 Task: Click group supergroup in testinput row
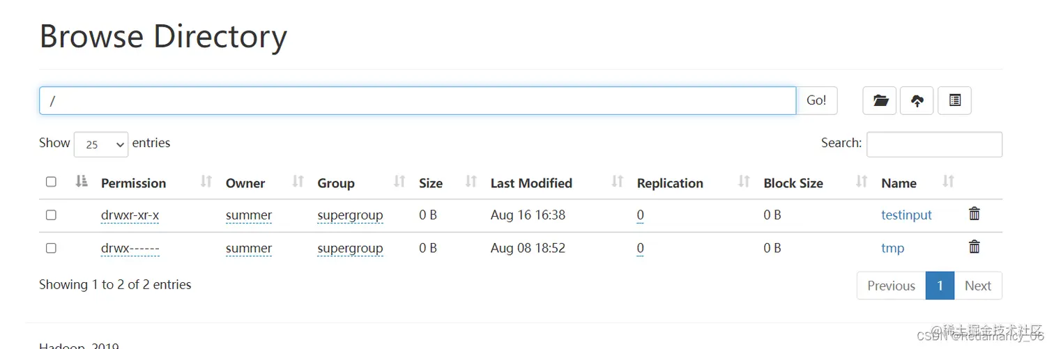[x=350, y=215]
